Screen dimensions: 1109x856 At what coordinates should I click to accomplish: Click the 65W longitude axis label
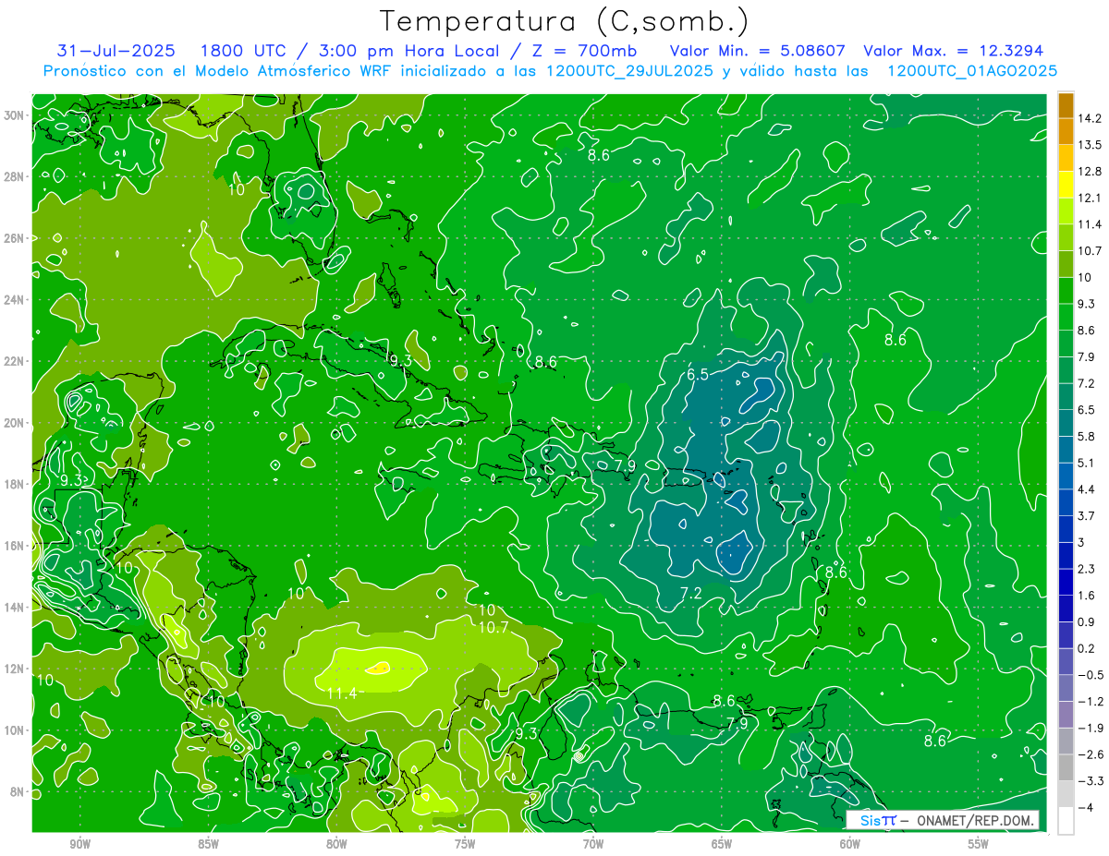pyautogui.click(x=722, y=844)
